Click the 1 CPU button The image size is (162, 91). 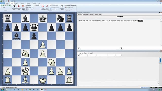coord(90,53)
